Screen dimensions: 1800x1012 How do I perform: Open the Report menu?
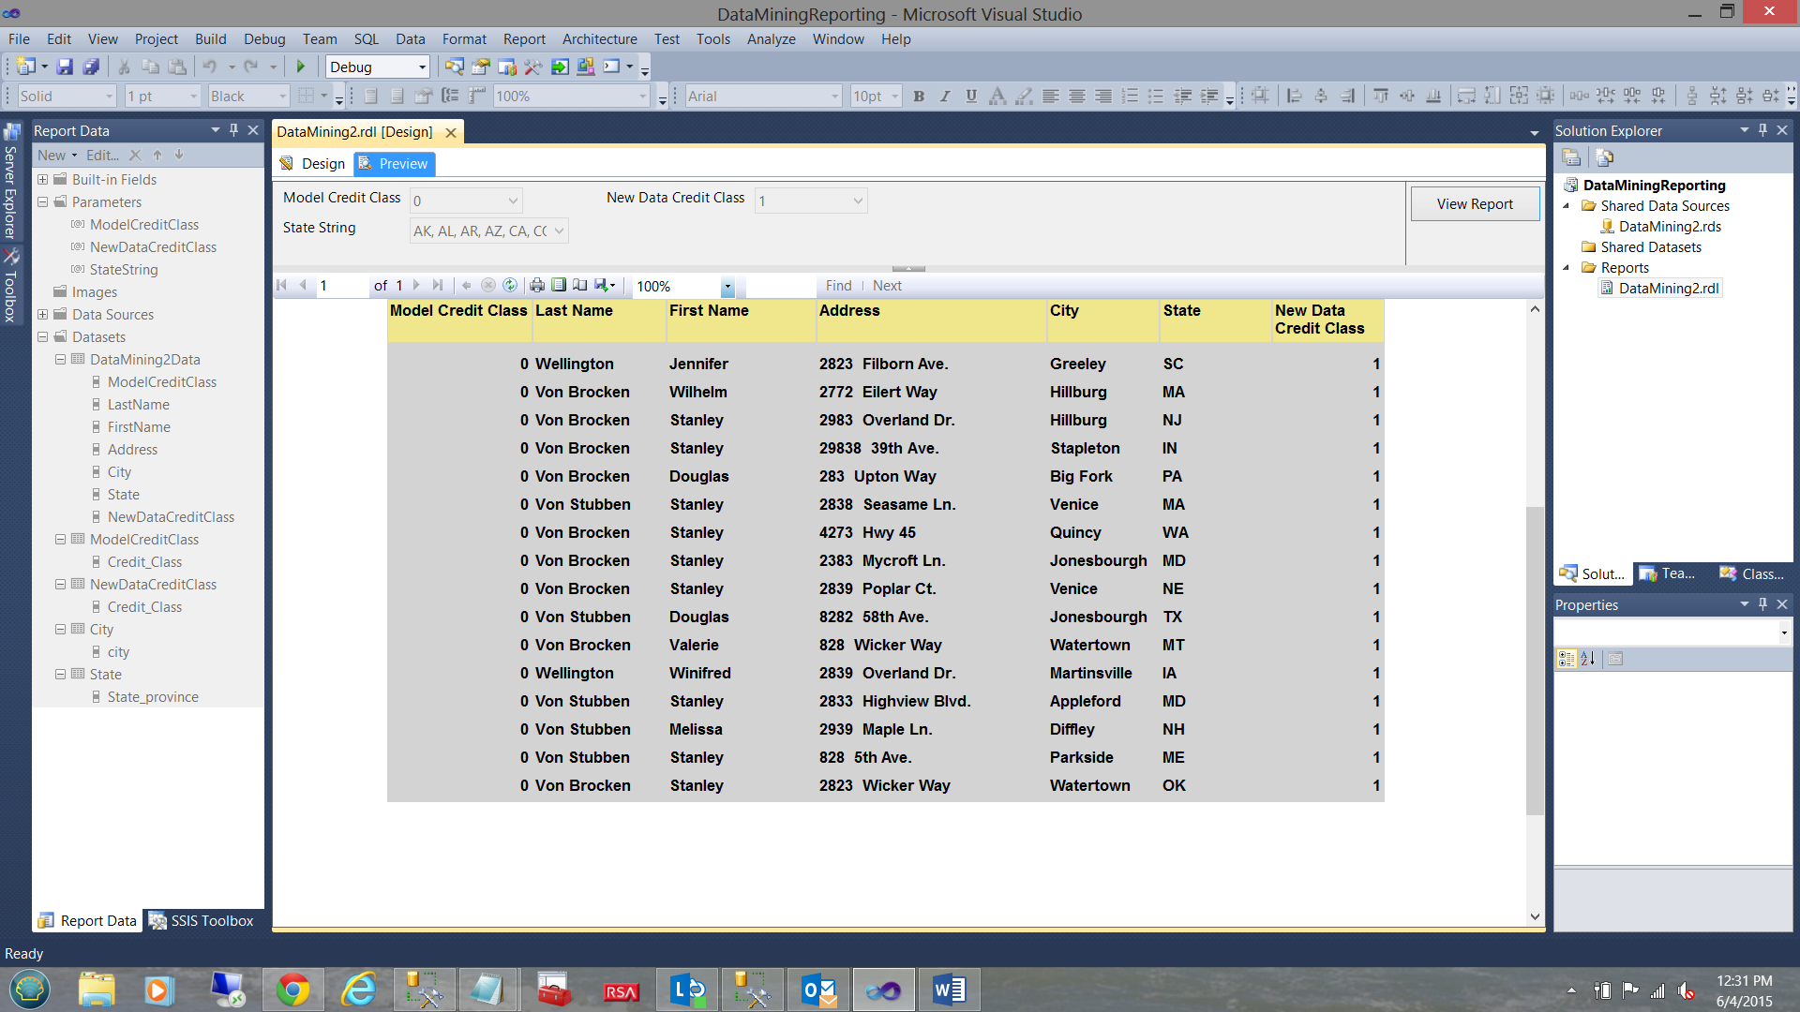point(523,39)
